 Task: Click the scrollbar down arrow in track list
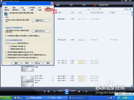point(132,86)
